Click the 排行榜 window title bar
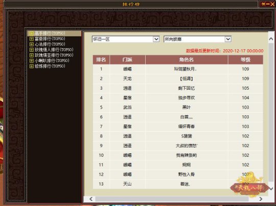 [x=131, y=4]
